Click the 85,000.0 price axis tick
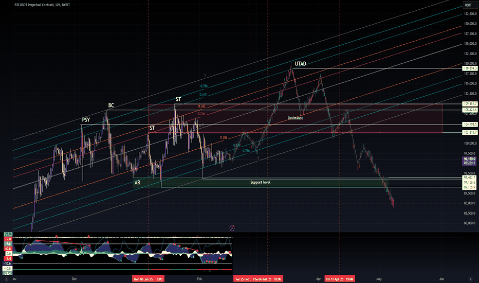Screen dimensions: 479x283 tap(470, 203)
